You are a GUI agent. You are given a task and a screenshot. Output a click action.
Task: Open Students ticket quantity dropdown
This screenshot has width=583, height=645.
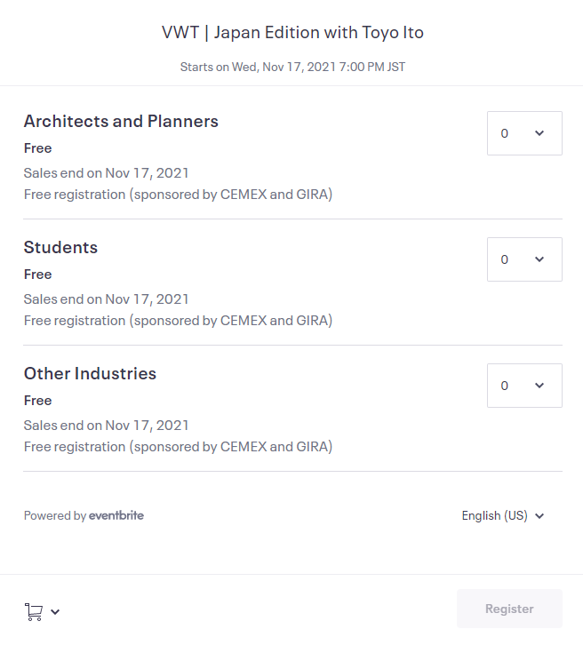(x=524, y=259)
